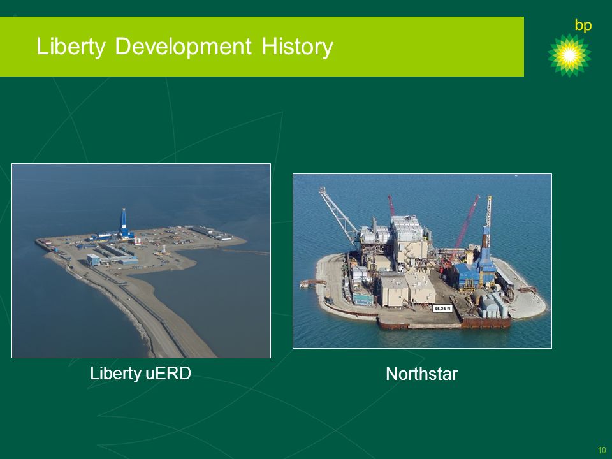Select the Liberty uERD aerial photo
This screenshot has height=459, width=612.
click(x=142, y=260)
